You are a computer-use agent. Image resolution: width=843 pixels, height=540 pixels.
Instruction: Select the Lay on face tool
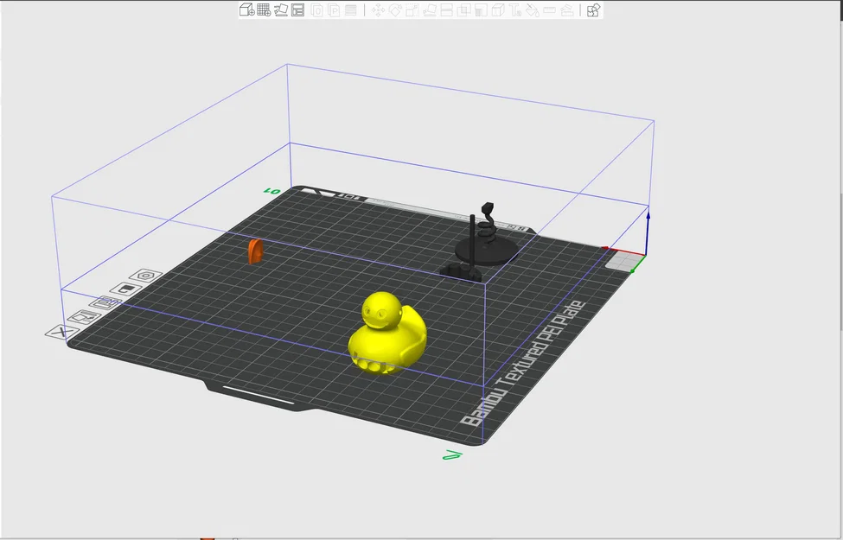click(430, 10)
